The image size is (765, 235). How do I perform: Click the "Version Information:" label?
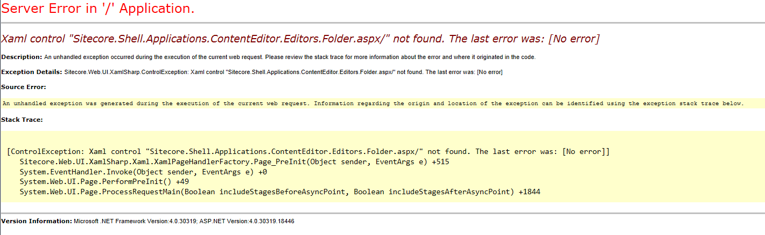37,221
